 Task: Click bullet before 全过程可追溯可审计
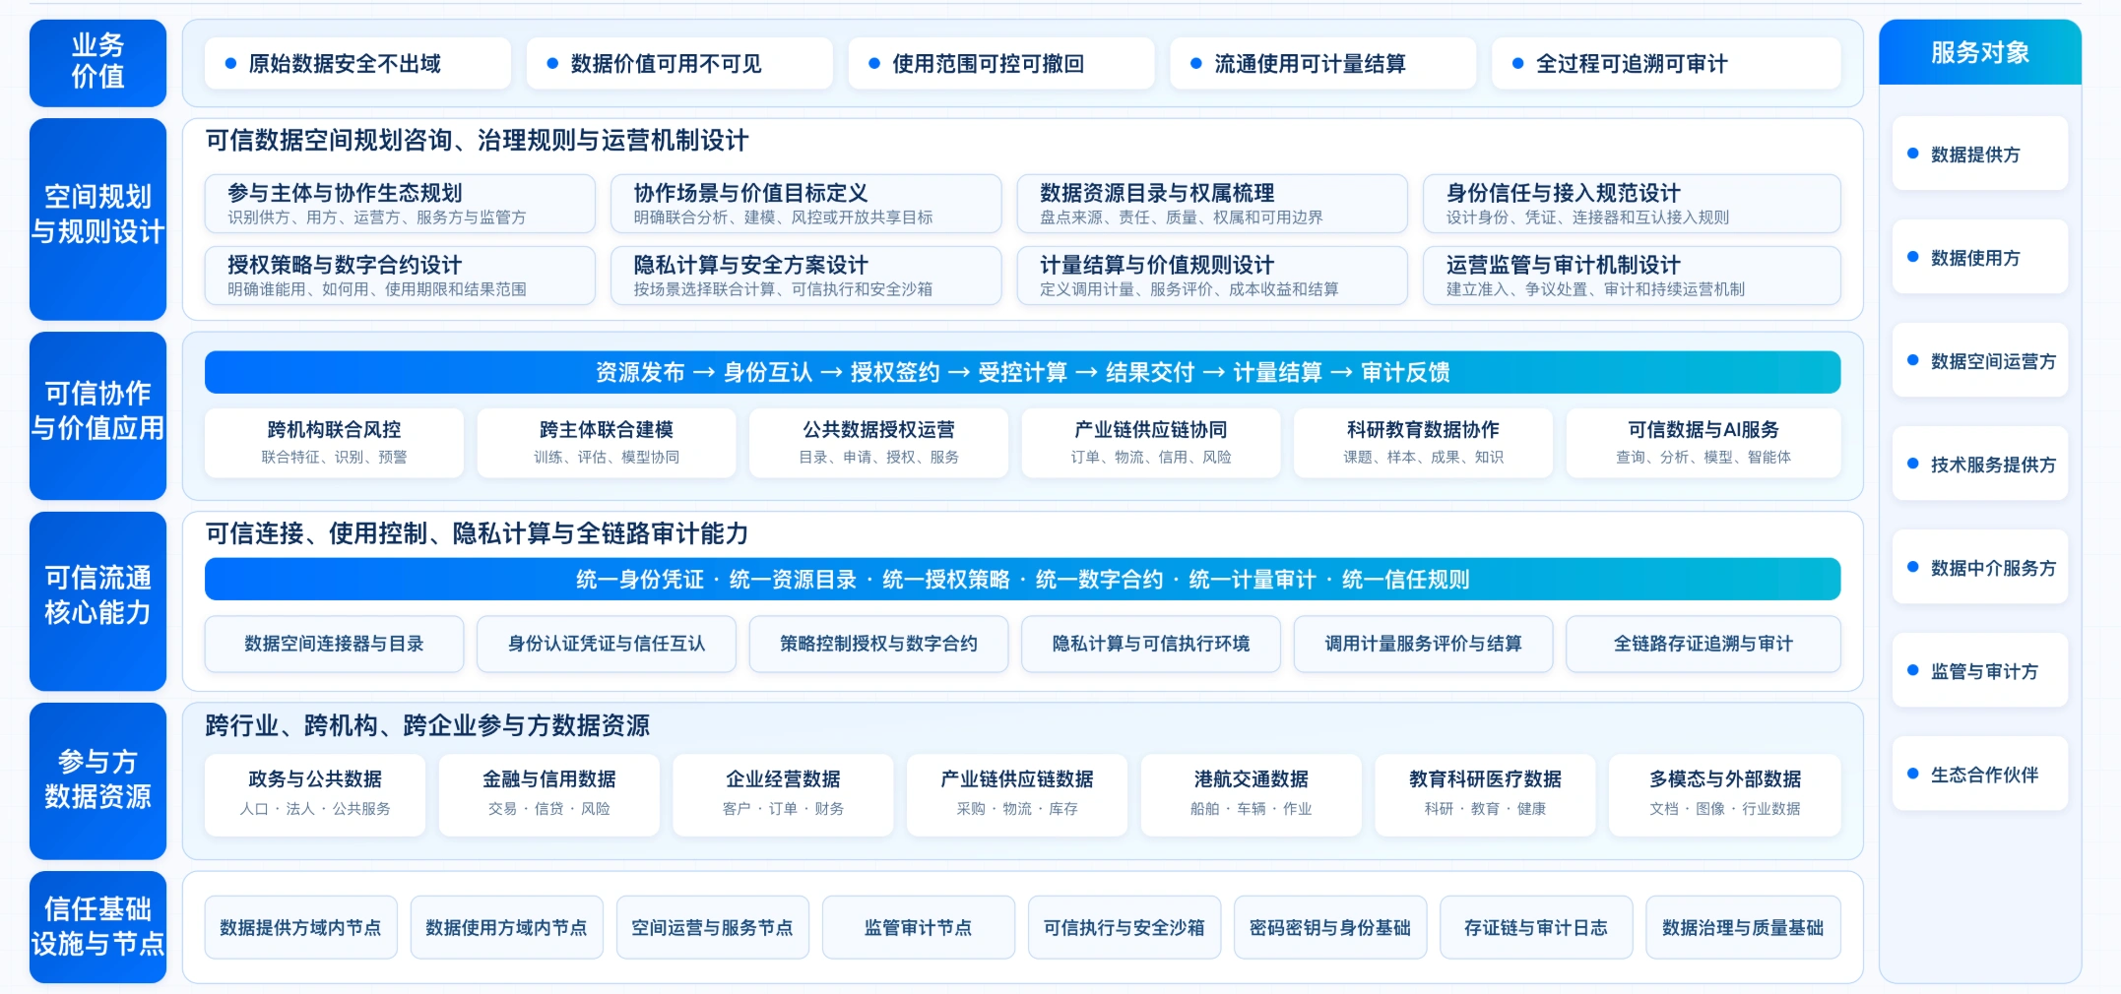(x=1517, y=63)
